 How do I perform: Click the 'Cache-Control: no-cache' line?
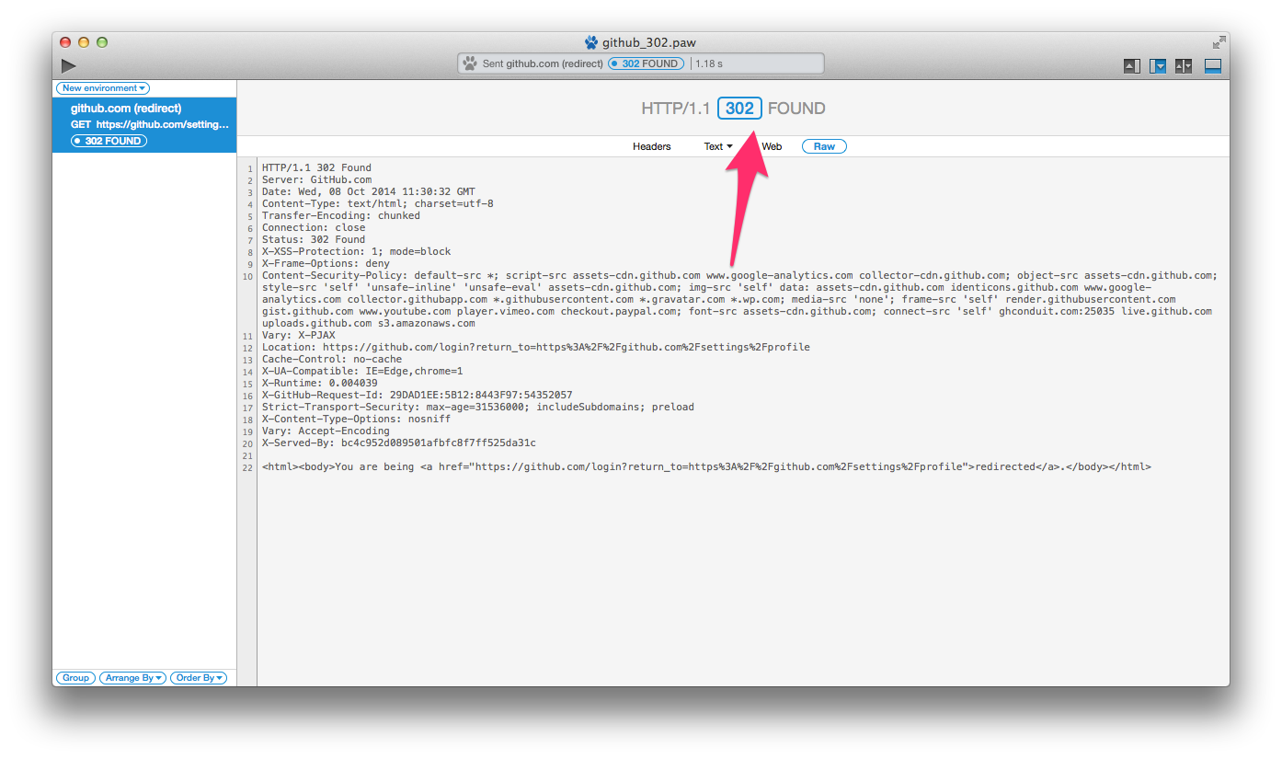tap(332, 360)
